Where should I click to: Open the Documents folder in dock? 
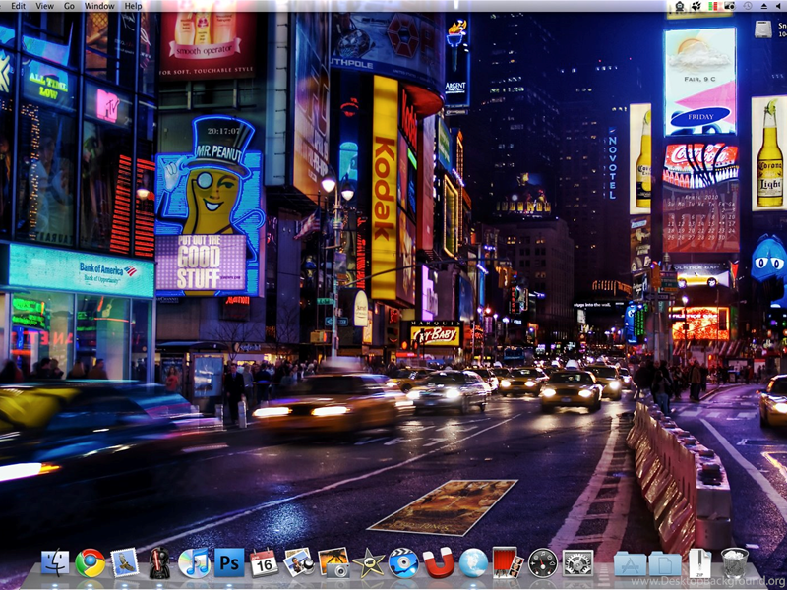click(x=665, y=563)
